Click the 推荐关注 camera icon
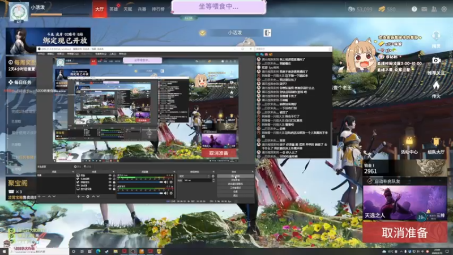 tap(436, 61)
